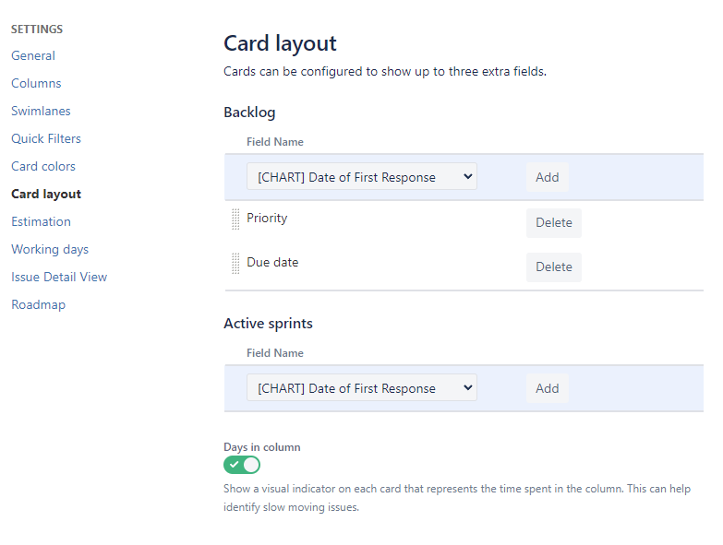Open Card colors settings
The width and height of the screenshot is (723, 545).
(43, 166)
